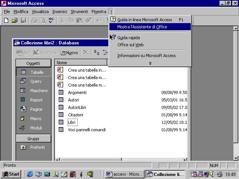Viewport: 239px width, 179px height.
Task: Select the Maschere objects category
Action: point(34,91)
